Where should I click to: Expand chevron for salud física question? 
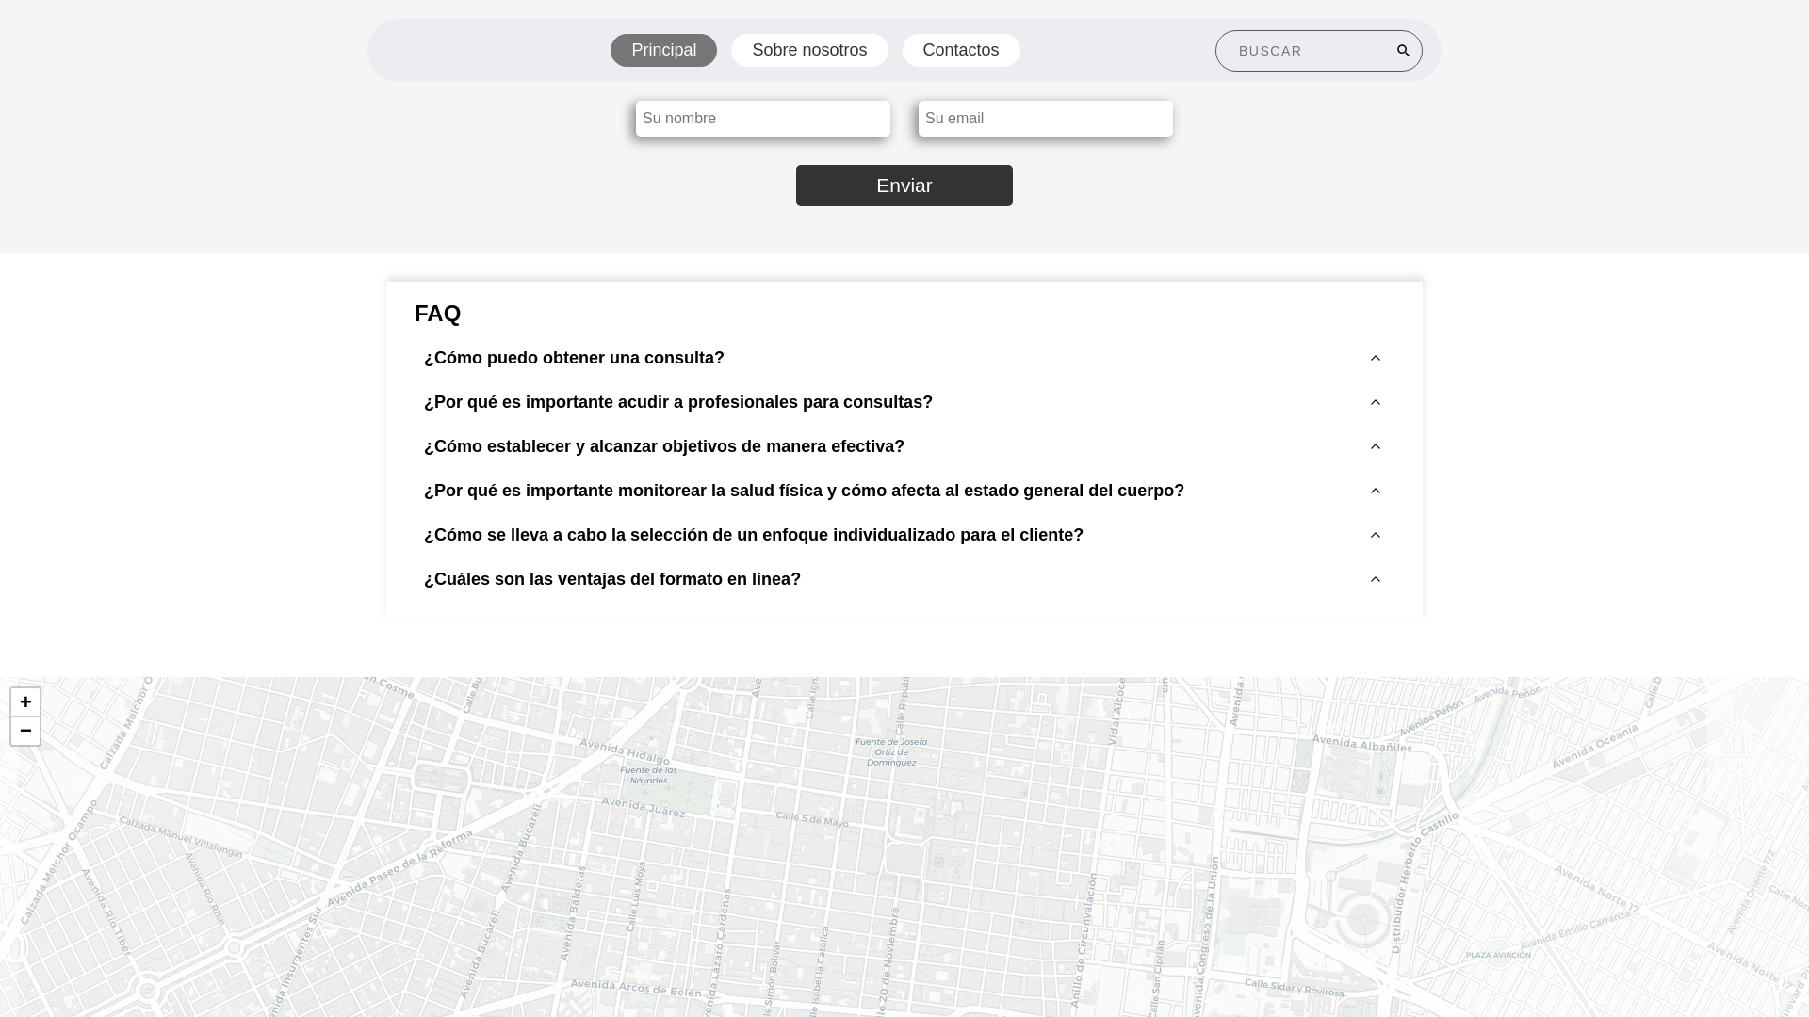(1376, 491)
